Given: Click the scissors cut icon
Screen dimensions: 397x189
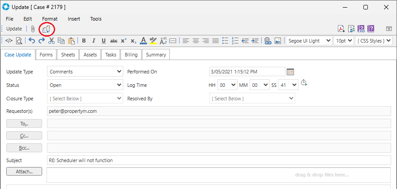Looking at the screenshot, I should [51, 41].
